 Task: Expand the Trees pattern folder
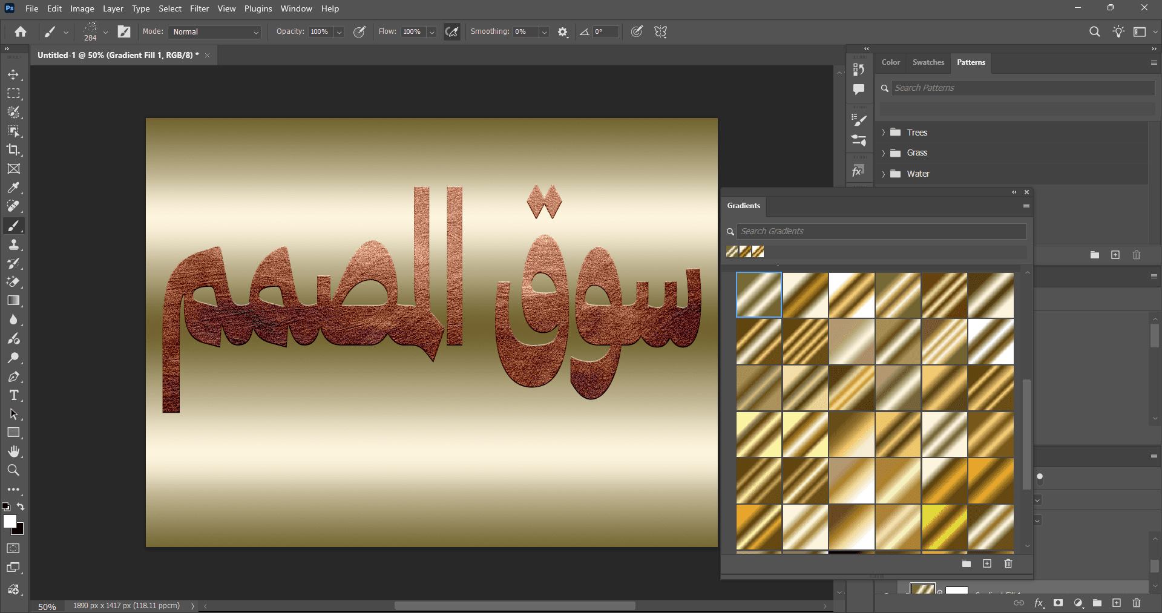884,133
